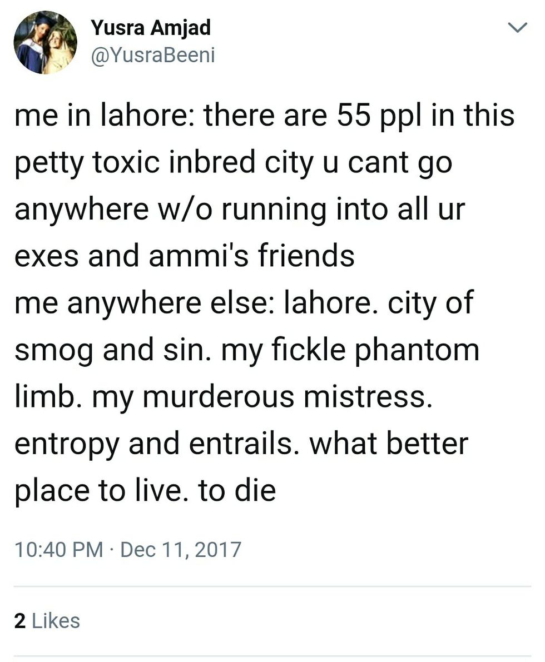Show more actions via caret icon
Viewport: 545px width, 662px height.
(517, 27)
